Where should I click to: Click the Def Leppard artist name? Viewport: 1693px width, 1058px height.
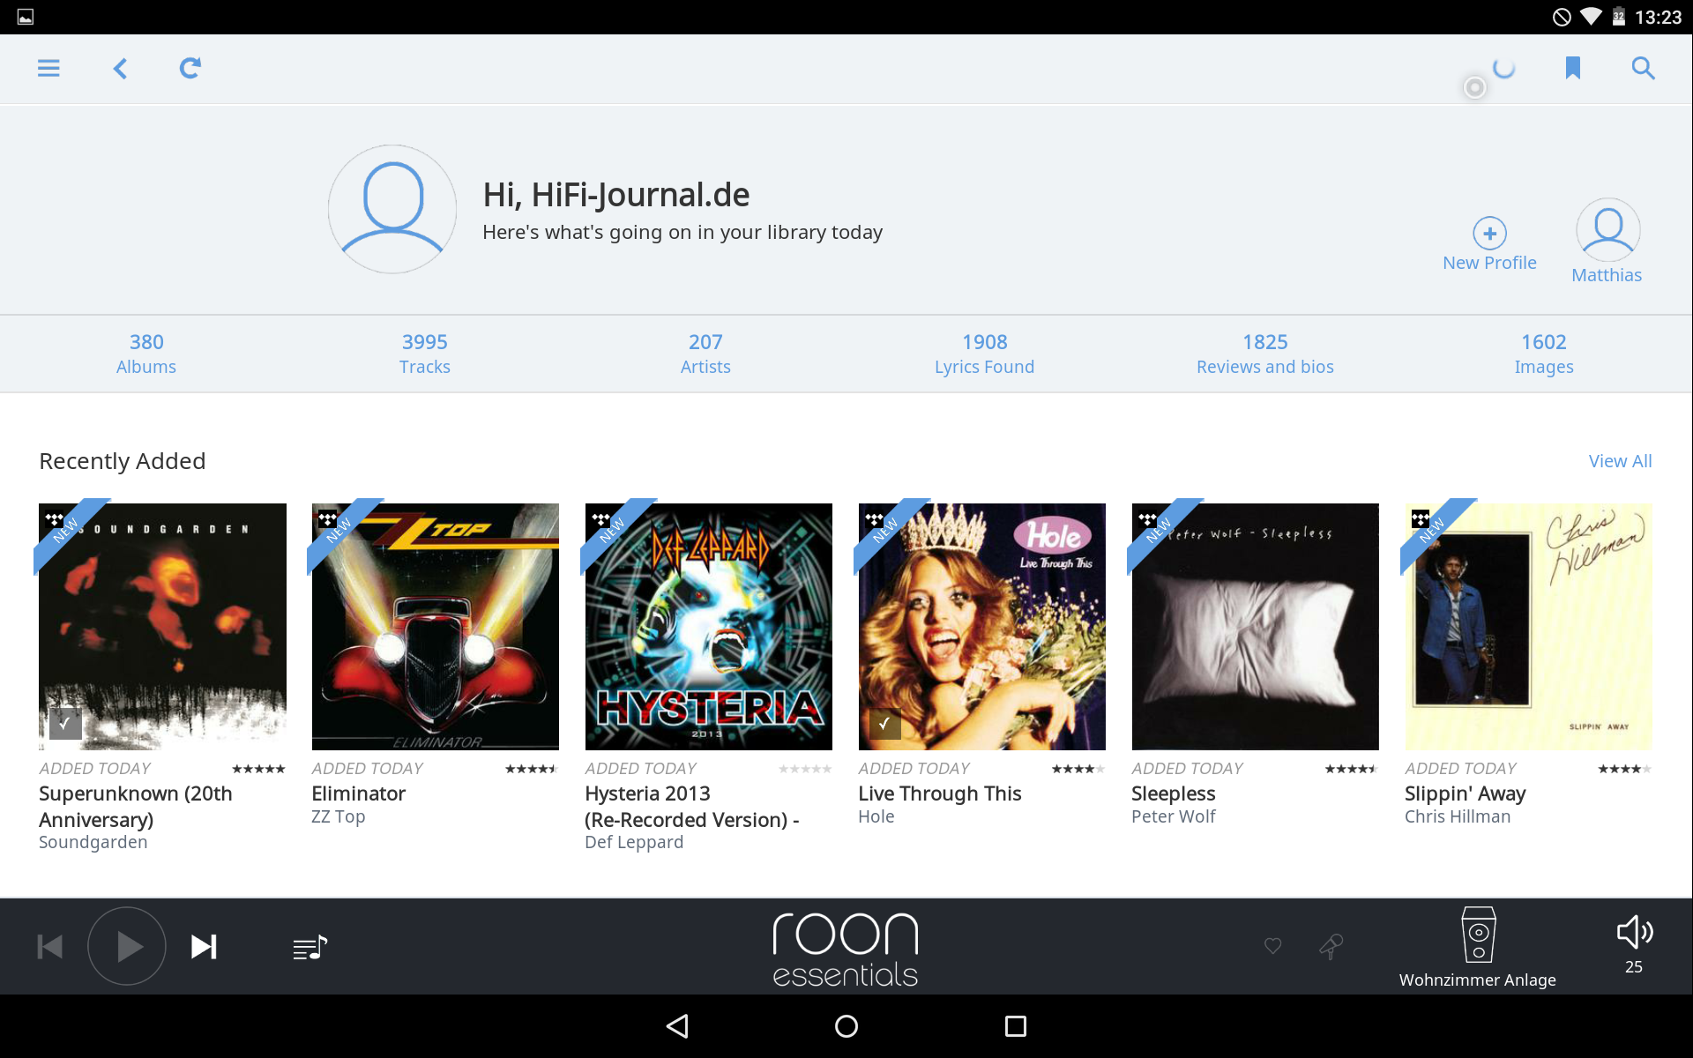click(634, 842)
